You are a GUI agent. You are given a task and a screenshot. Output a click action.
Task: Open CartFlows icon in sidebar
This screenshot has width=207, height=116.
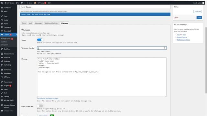2,49
